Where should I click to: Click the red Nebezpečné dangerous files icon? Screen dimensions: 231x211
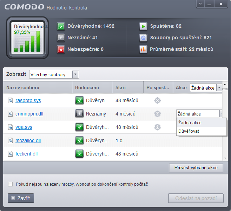[x=61, y=50]
